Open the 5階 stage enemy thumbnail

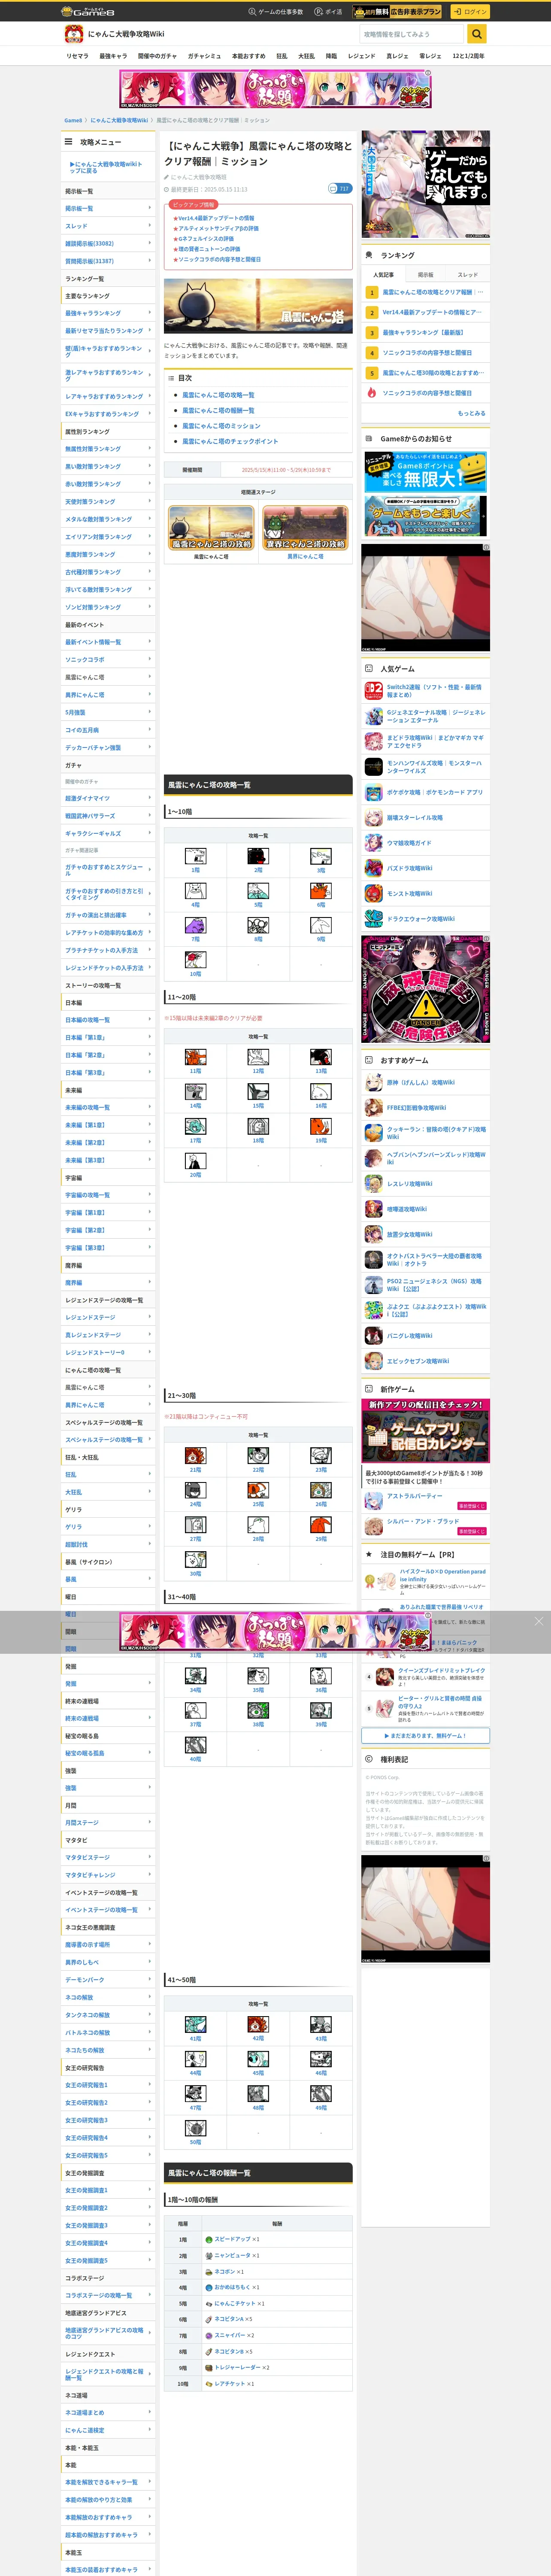(258, 891)
